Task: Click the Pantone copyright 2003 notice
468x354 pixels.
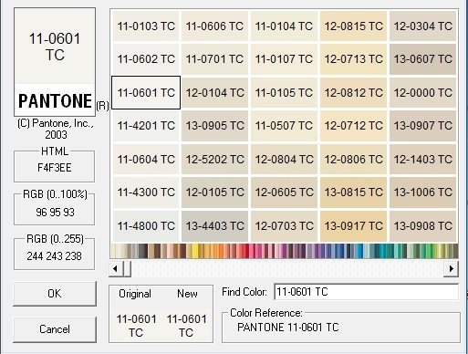Action: tap(56, 129)
